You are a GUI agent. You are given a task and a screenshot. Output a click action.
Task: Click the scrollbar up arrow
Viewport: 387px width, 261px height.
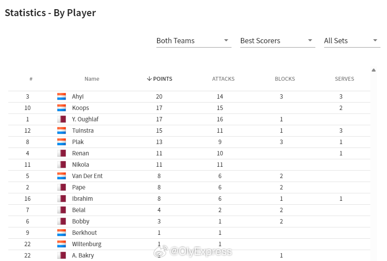click(373, 70)
